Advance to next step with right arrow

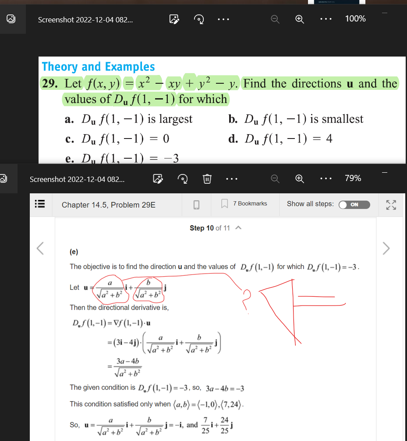click(x=386, y=249)
